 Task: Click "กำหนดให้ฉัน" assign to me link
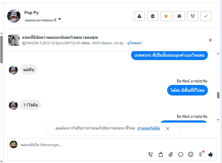(x=148, y=128)
